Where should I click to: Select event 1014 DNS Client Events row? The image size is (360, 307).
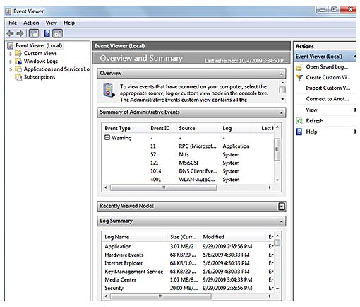[x=188, y=171]
